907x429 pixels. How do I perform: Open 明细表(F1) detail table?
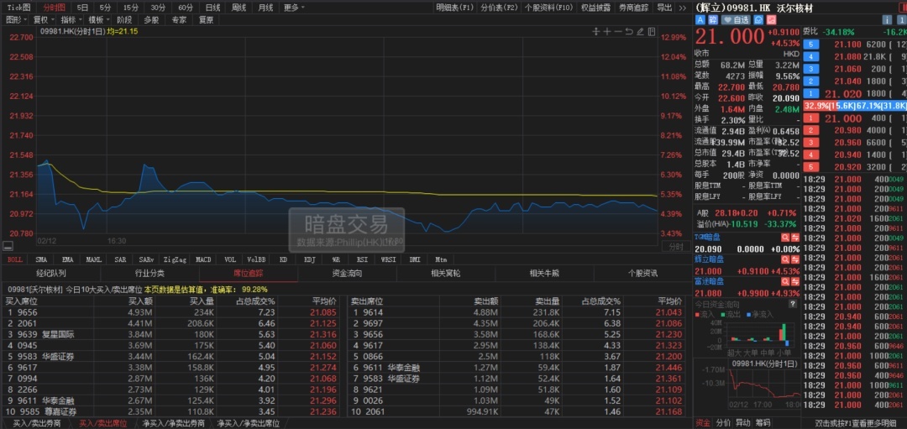[455, 8]
